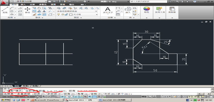Click the Create Block icon
This screenshot has width=214, height=102.
(x=135, y=8)
